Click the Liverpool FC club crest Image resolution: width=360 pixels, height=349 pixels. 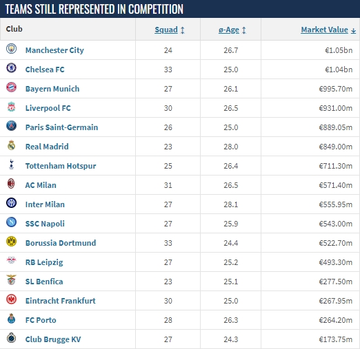(11, 107)
